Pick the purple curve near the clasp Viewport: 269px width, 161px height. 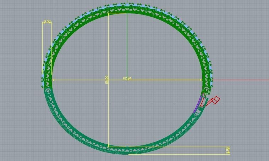(197, 104)
